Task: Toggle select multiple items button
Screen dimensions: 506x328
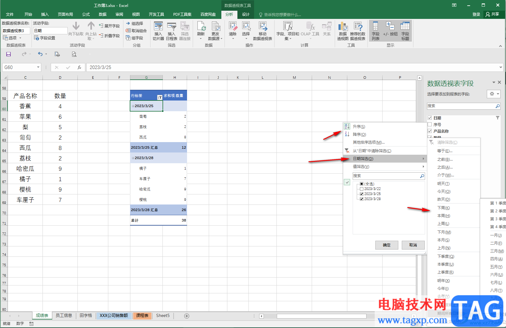Action: coord(347,182)
